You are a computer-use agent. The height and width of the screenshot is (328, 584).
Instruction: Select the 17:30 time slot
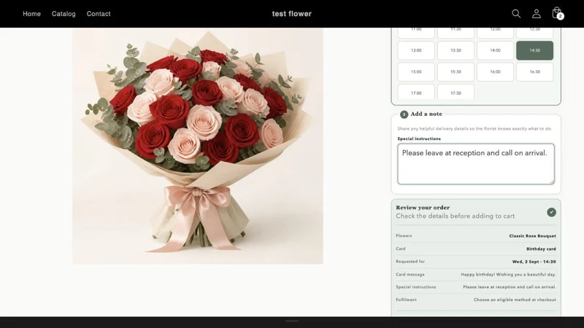point(456,92)
